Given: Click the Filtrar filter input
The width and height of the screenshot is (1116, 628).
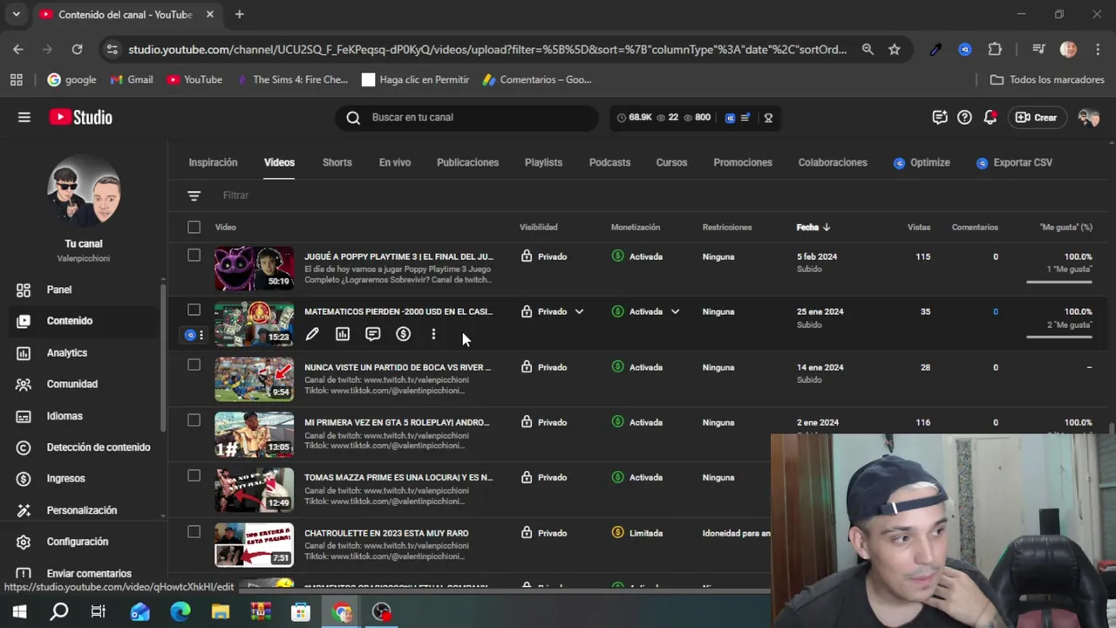Looking at the screenshot, I should (x=235, y=195).
